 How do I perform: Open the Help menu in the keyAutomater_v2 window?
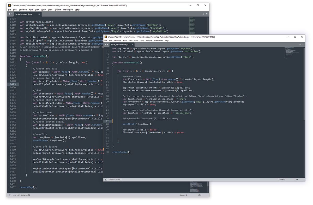click(77, 10)
